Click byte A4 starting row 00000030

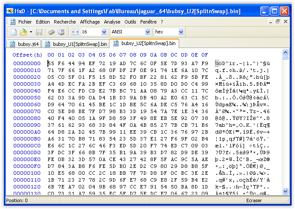51,84
